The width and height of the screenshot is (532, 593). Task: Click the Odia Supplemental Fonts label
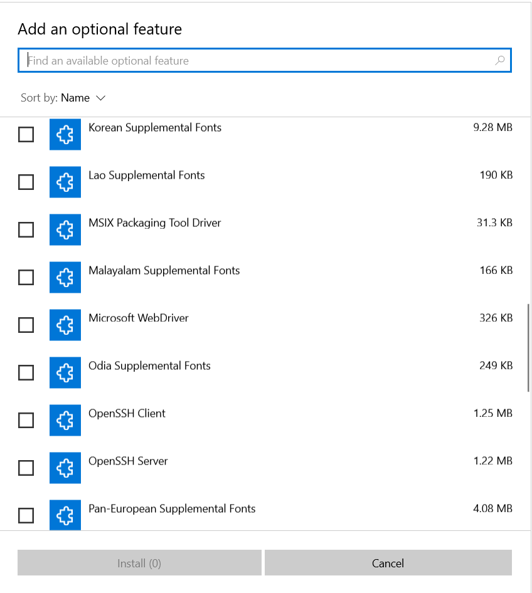[x=149, y=366]
